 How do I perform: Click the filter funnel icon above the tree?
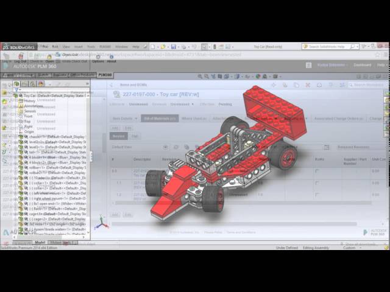16,89
